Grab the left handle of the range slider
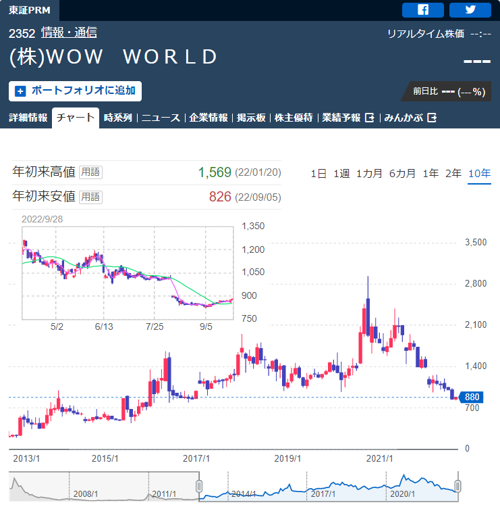Image resolution: width=500 pixels, height=507 pixels. coord(199,486)
